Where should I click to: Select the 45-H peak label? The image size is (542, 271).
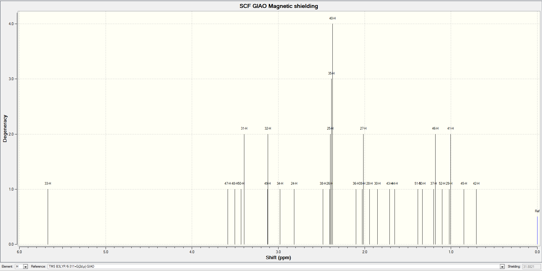[x=464, y=183]
